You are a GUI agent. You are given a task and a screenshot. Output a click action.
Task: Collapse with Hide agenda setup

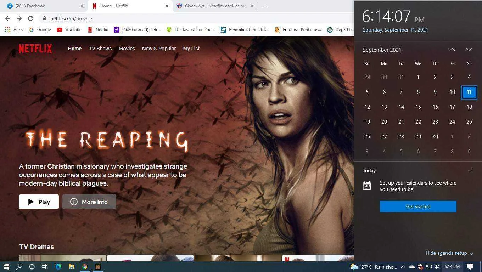click(x=449, y=253)
